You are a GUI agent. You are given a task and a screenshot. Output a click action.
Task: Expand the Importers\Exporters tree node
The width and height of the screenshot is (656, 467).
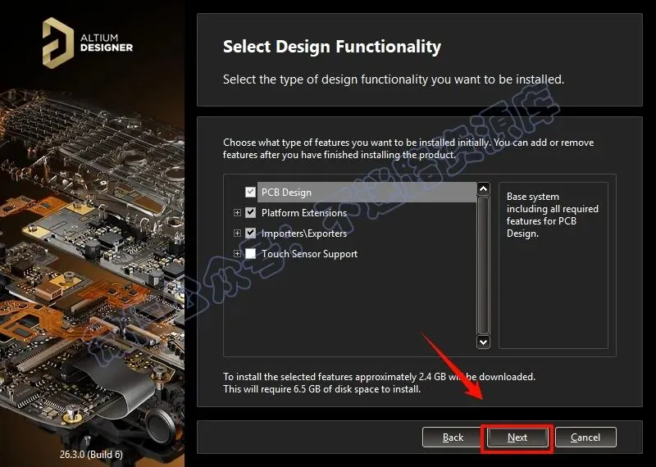point(237,233)
